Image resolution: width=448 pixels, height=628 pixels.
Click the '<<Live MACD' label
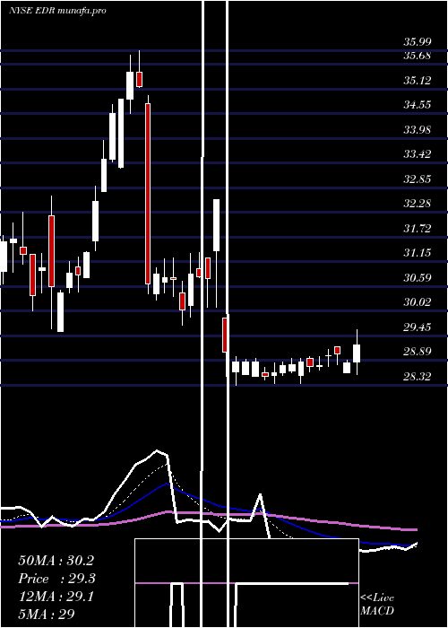coord(377,604)
